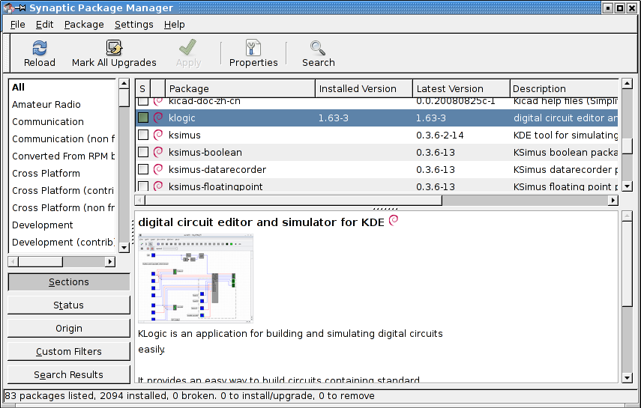Click the Debian swirl icon beside ksimus
641x408 pixels.
pos(158,135)
